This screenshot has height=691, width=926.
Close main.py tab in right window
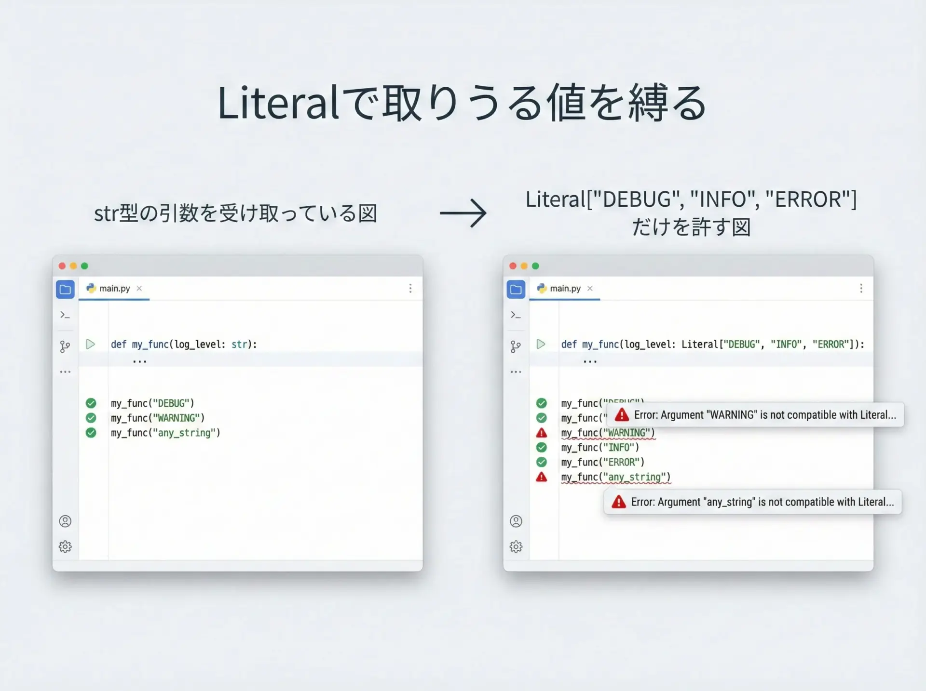coord(590,289)
